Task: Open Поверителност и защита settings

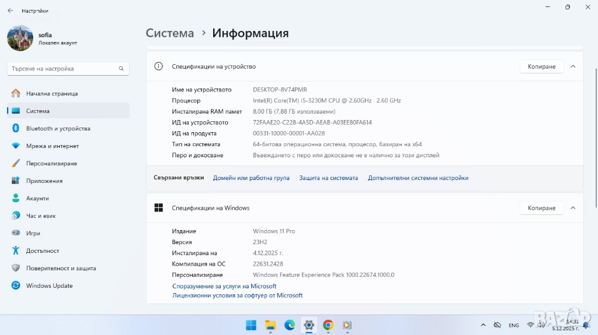Action: (x=61, y=268)
